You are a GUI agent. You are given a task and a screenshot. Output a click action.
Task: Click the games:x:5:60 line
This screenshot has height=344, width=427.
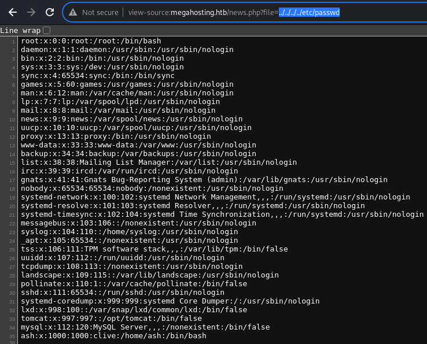[127, 84]
